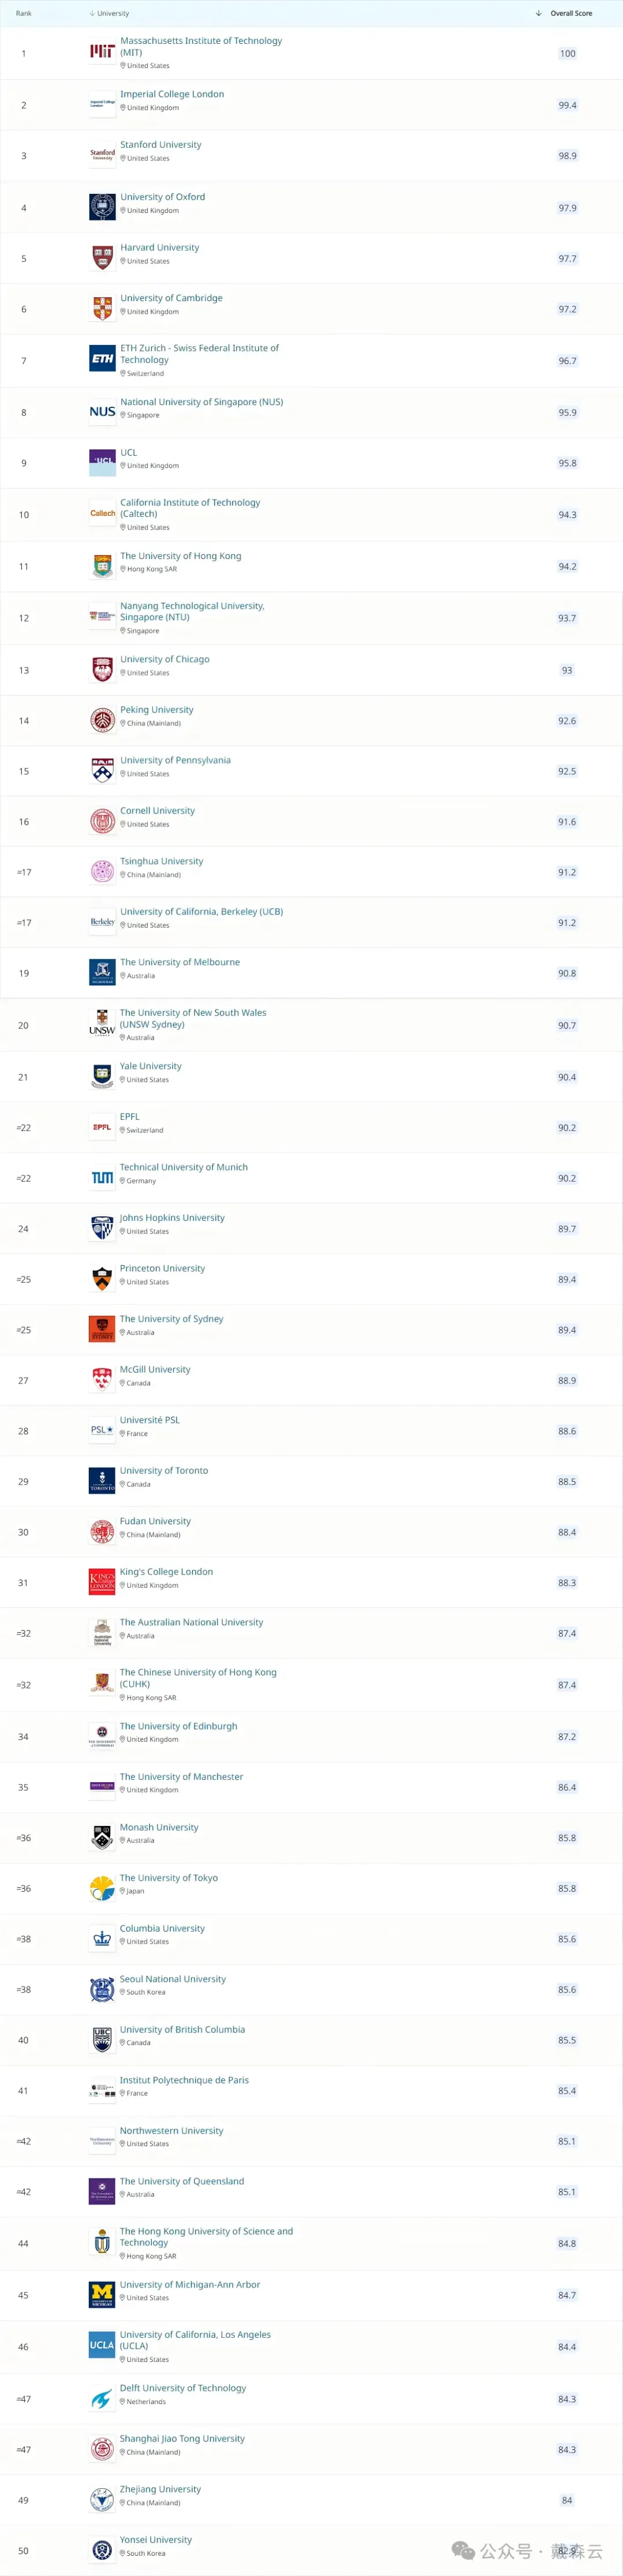Screen dimensions: 623x2576
Task: Click the TUM logo for Munich
Action: [102, 1178]
